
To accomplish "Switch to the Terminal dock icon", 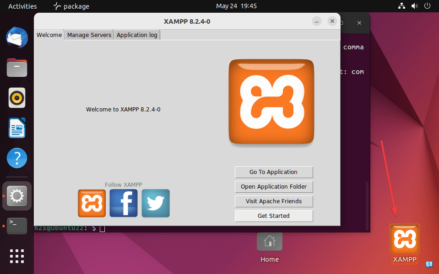I will tap(17, 226).
